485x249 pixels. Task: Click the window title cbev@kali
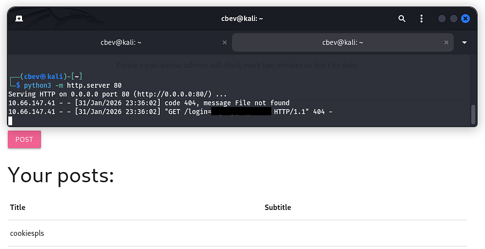coord(242,19)
